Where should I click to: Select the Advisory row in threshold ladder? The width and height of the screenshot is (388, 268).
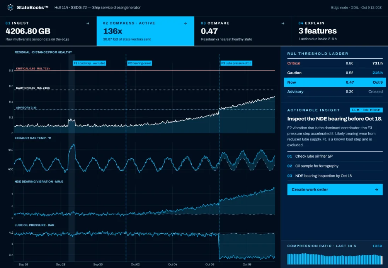tap(335, 92)
